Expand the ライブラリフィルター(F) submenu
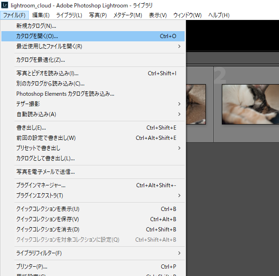The height and width of the screenshot is (276, 279). (x=179, y=253)
